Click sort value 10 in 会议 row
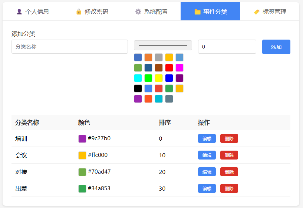 tap(162, 155)
